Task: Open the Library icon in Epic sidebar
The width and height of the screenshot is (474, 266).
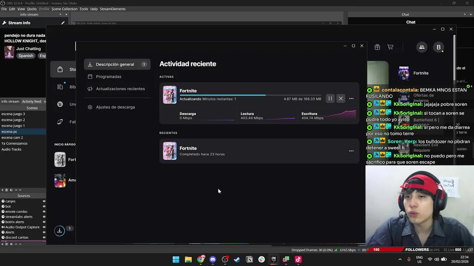Action: click(60, 87)
